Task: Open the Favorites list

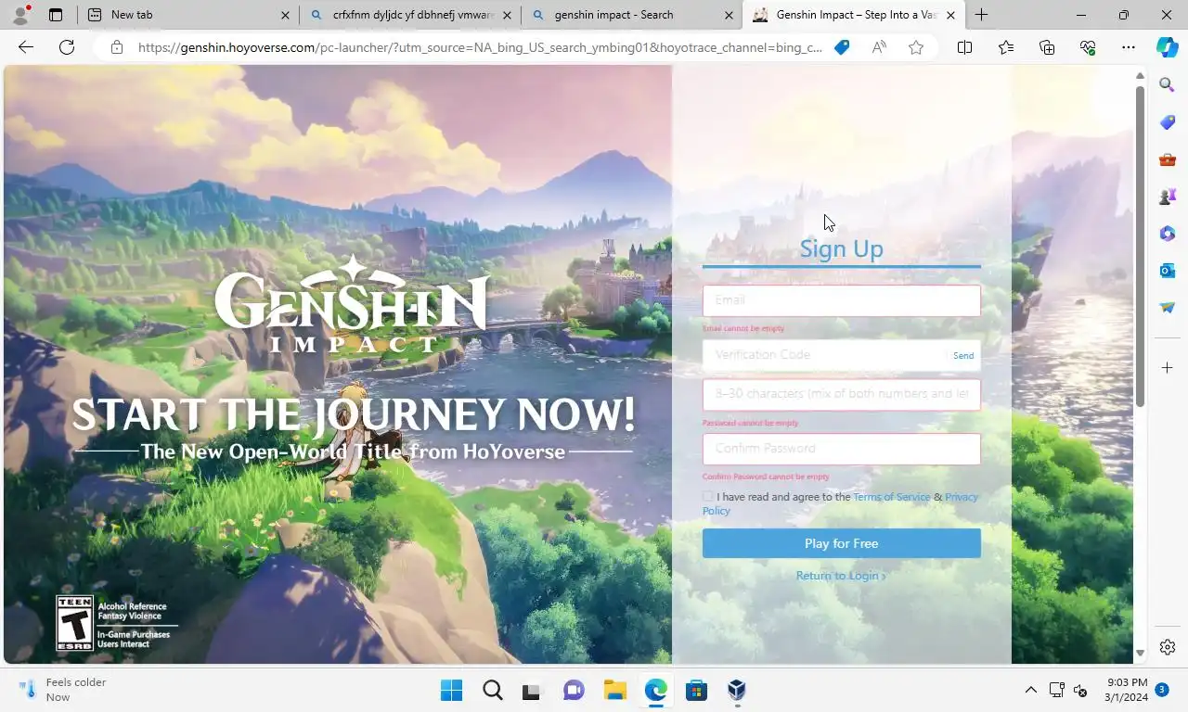Action: click(x=1006, y=47)
